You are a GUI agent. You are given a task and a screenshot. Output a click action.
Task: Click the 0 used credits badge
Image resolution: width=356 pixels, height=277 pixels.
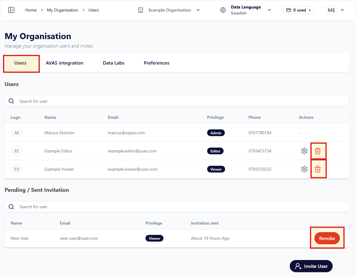(298, 10)
